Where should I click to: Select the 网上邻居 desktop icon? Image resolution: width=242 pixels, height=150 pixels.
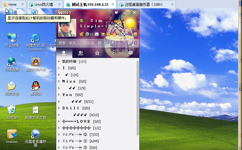(x=12, y=40)
